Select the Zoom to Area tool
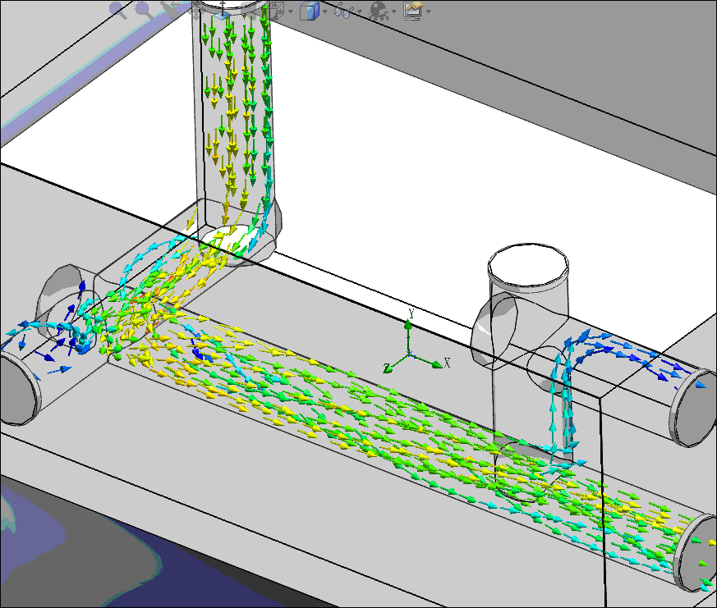717x608 pixels. pos(144,10)
